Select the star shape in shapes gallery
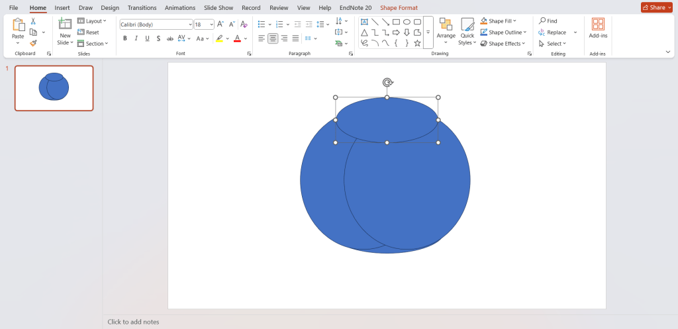678x329 pixels. pos(417,43)
